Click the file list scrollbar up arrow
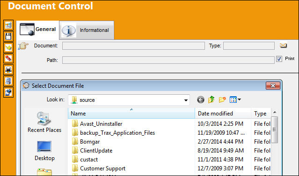The image size is (299, 176). [x=275, y=112]
